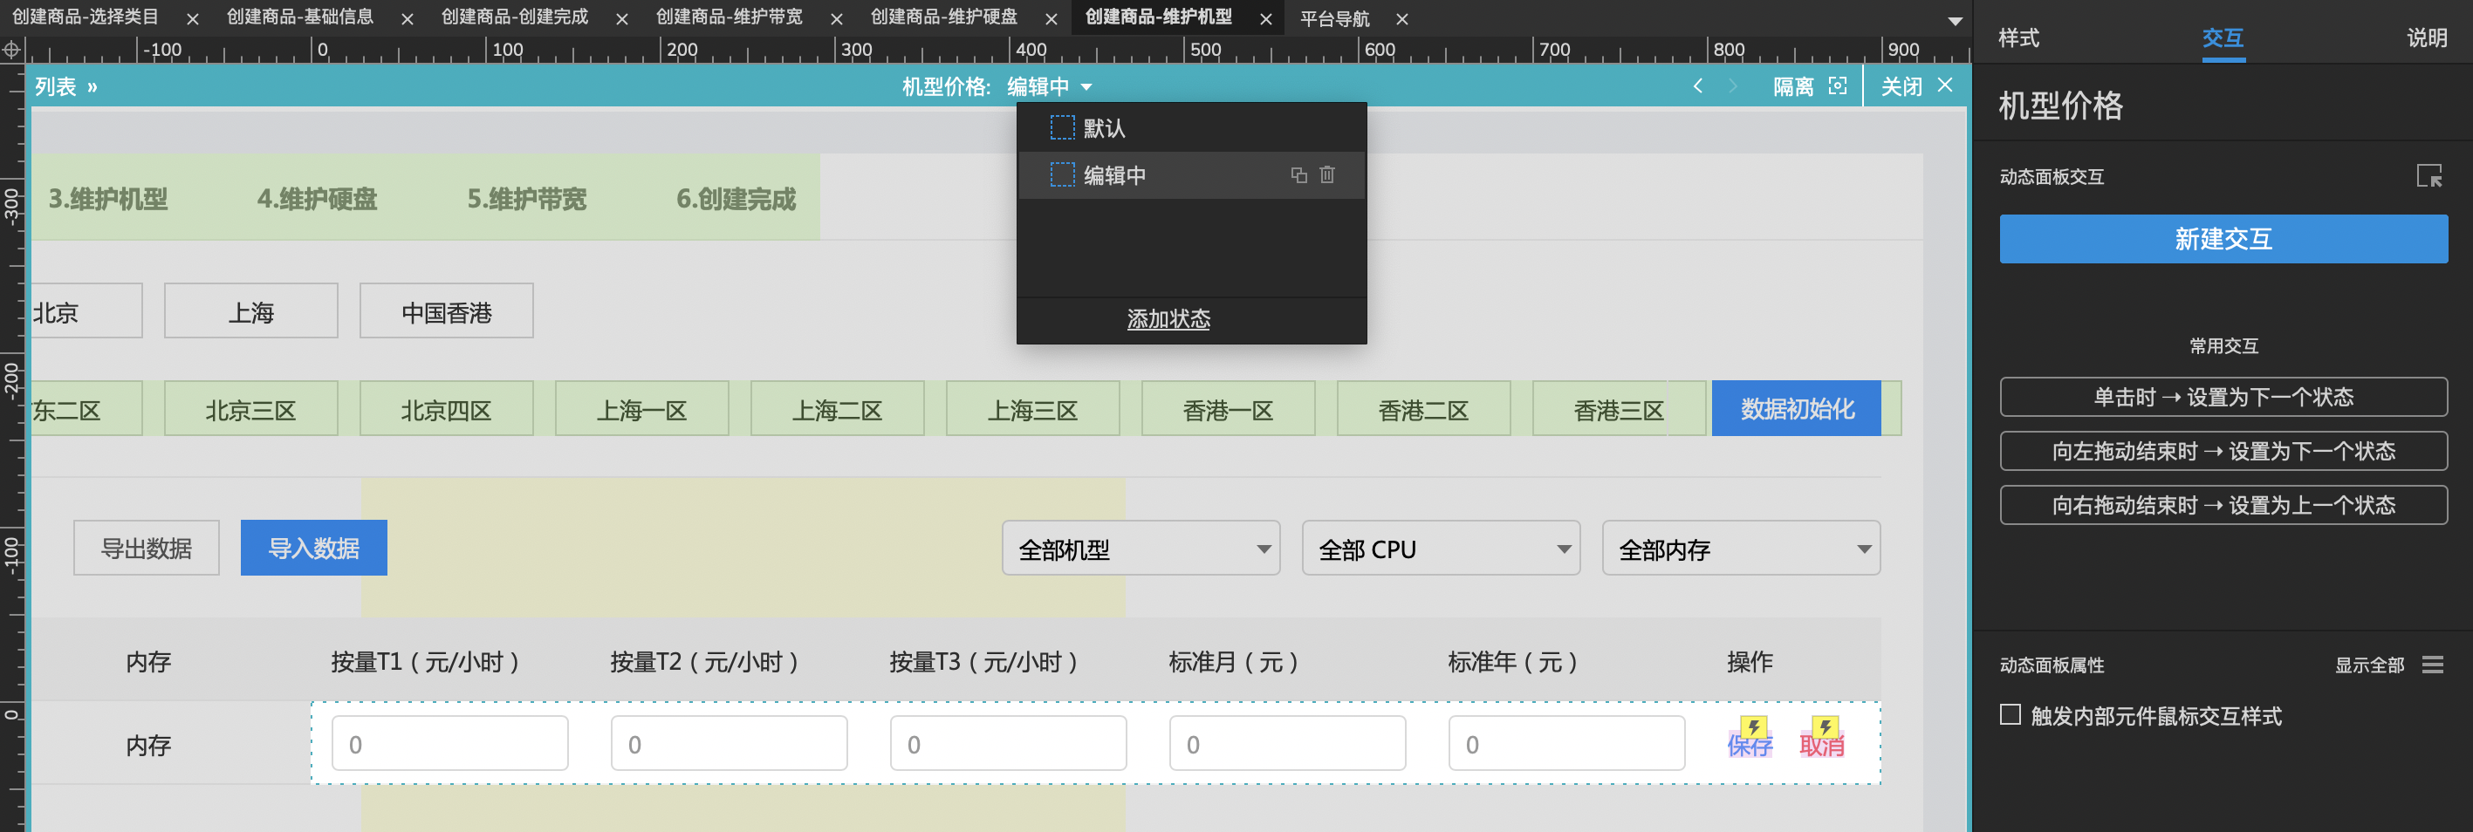Image resolution: width=2473 pixels, height=832 pixels.
Task: Close the 创建商品-创建完成 tab
Action: (x=622, y=19)
